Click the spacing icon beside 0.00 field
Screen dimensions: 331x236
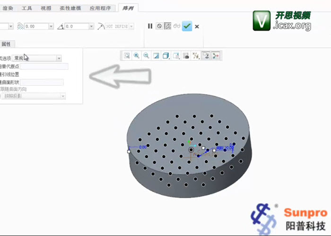point(20,26)
